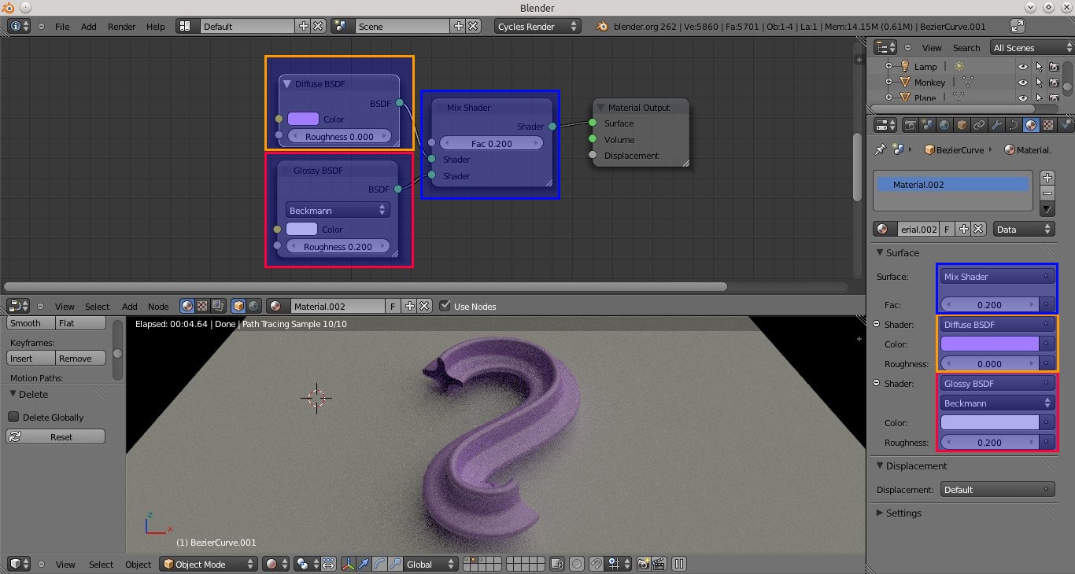Select Compositing node tree type in node editor header
1075x574 pixels.
(x=216, y=306)
